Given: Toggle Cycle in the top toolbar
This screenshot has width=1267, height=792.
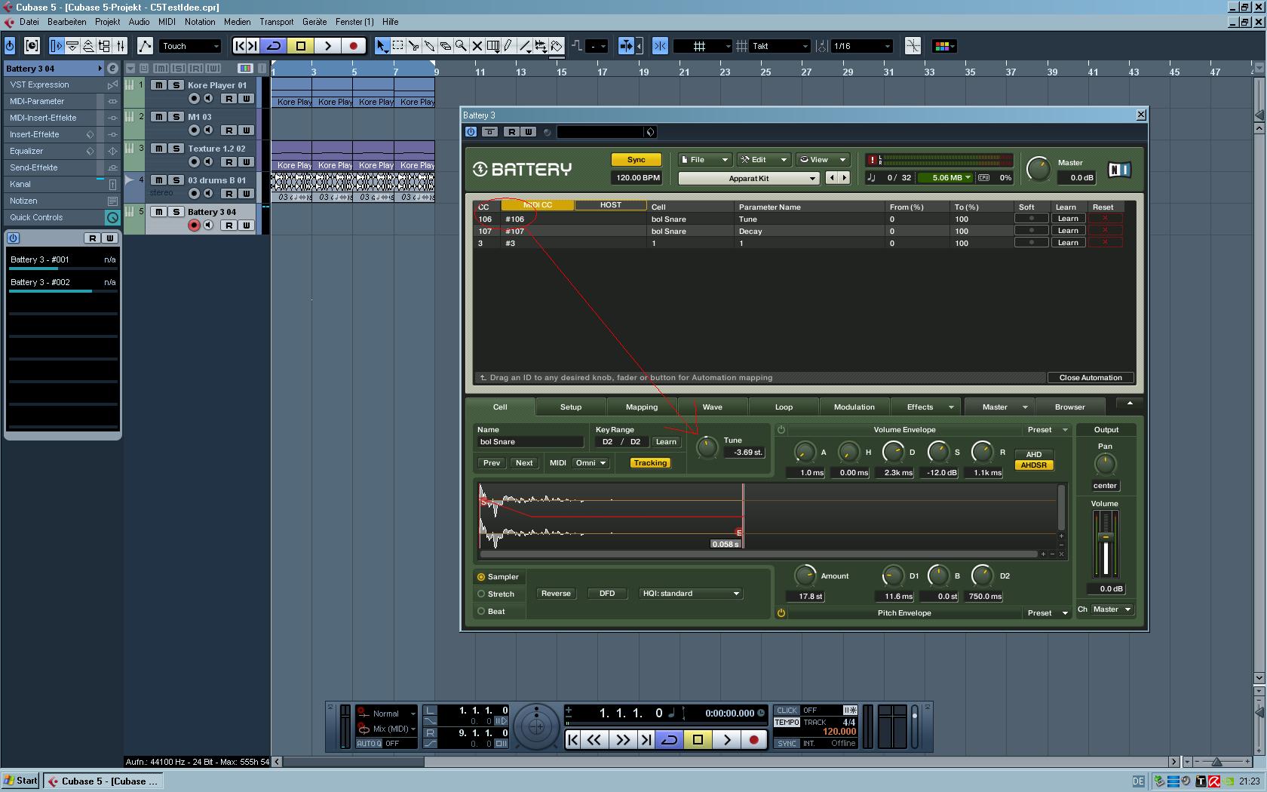Looking at the screenshot, I should click(x=274, y=46).
